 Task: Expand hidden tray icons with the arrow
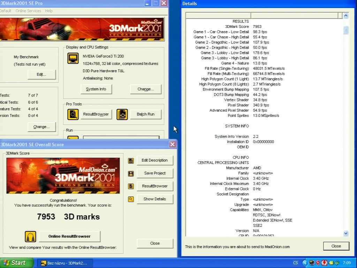pos(305,263)
